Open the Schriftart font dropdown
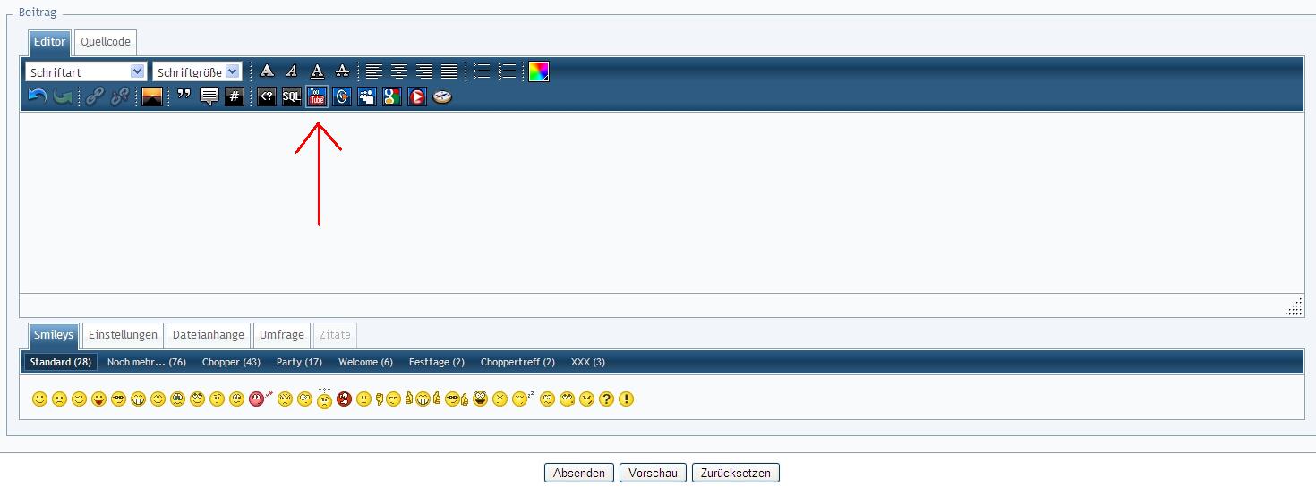Screen dimensions: 1316x495 click(x=86, y=71)
